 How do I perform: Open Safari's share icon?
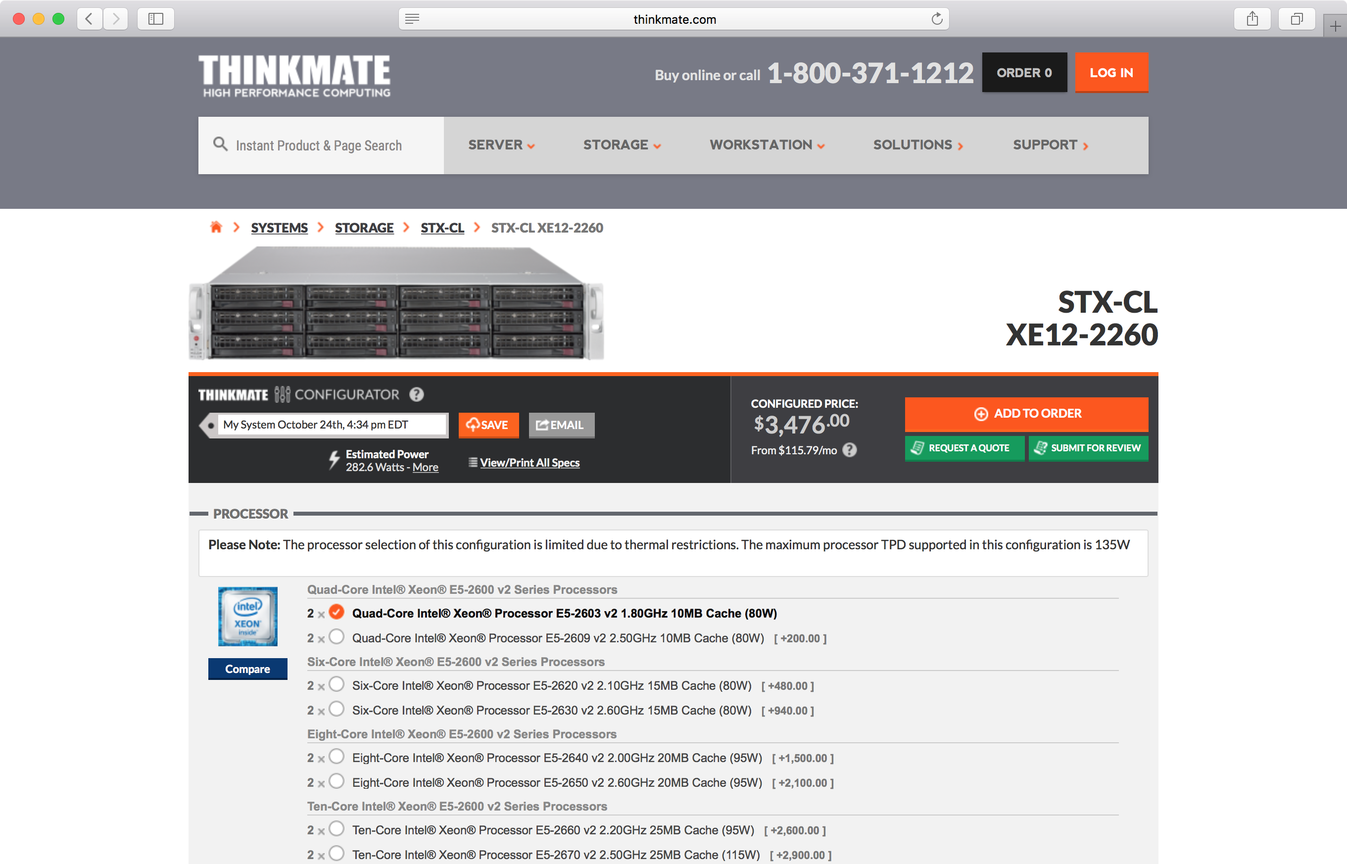(1252, 19)
